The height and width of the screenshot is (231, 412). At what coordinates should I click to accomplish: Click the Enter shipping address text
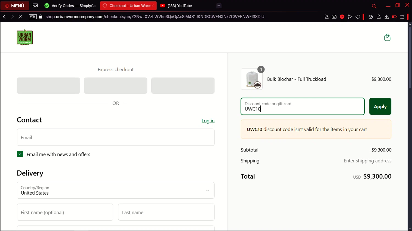click(x=368, y=161)
